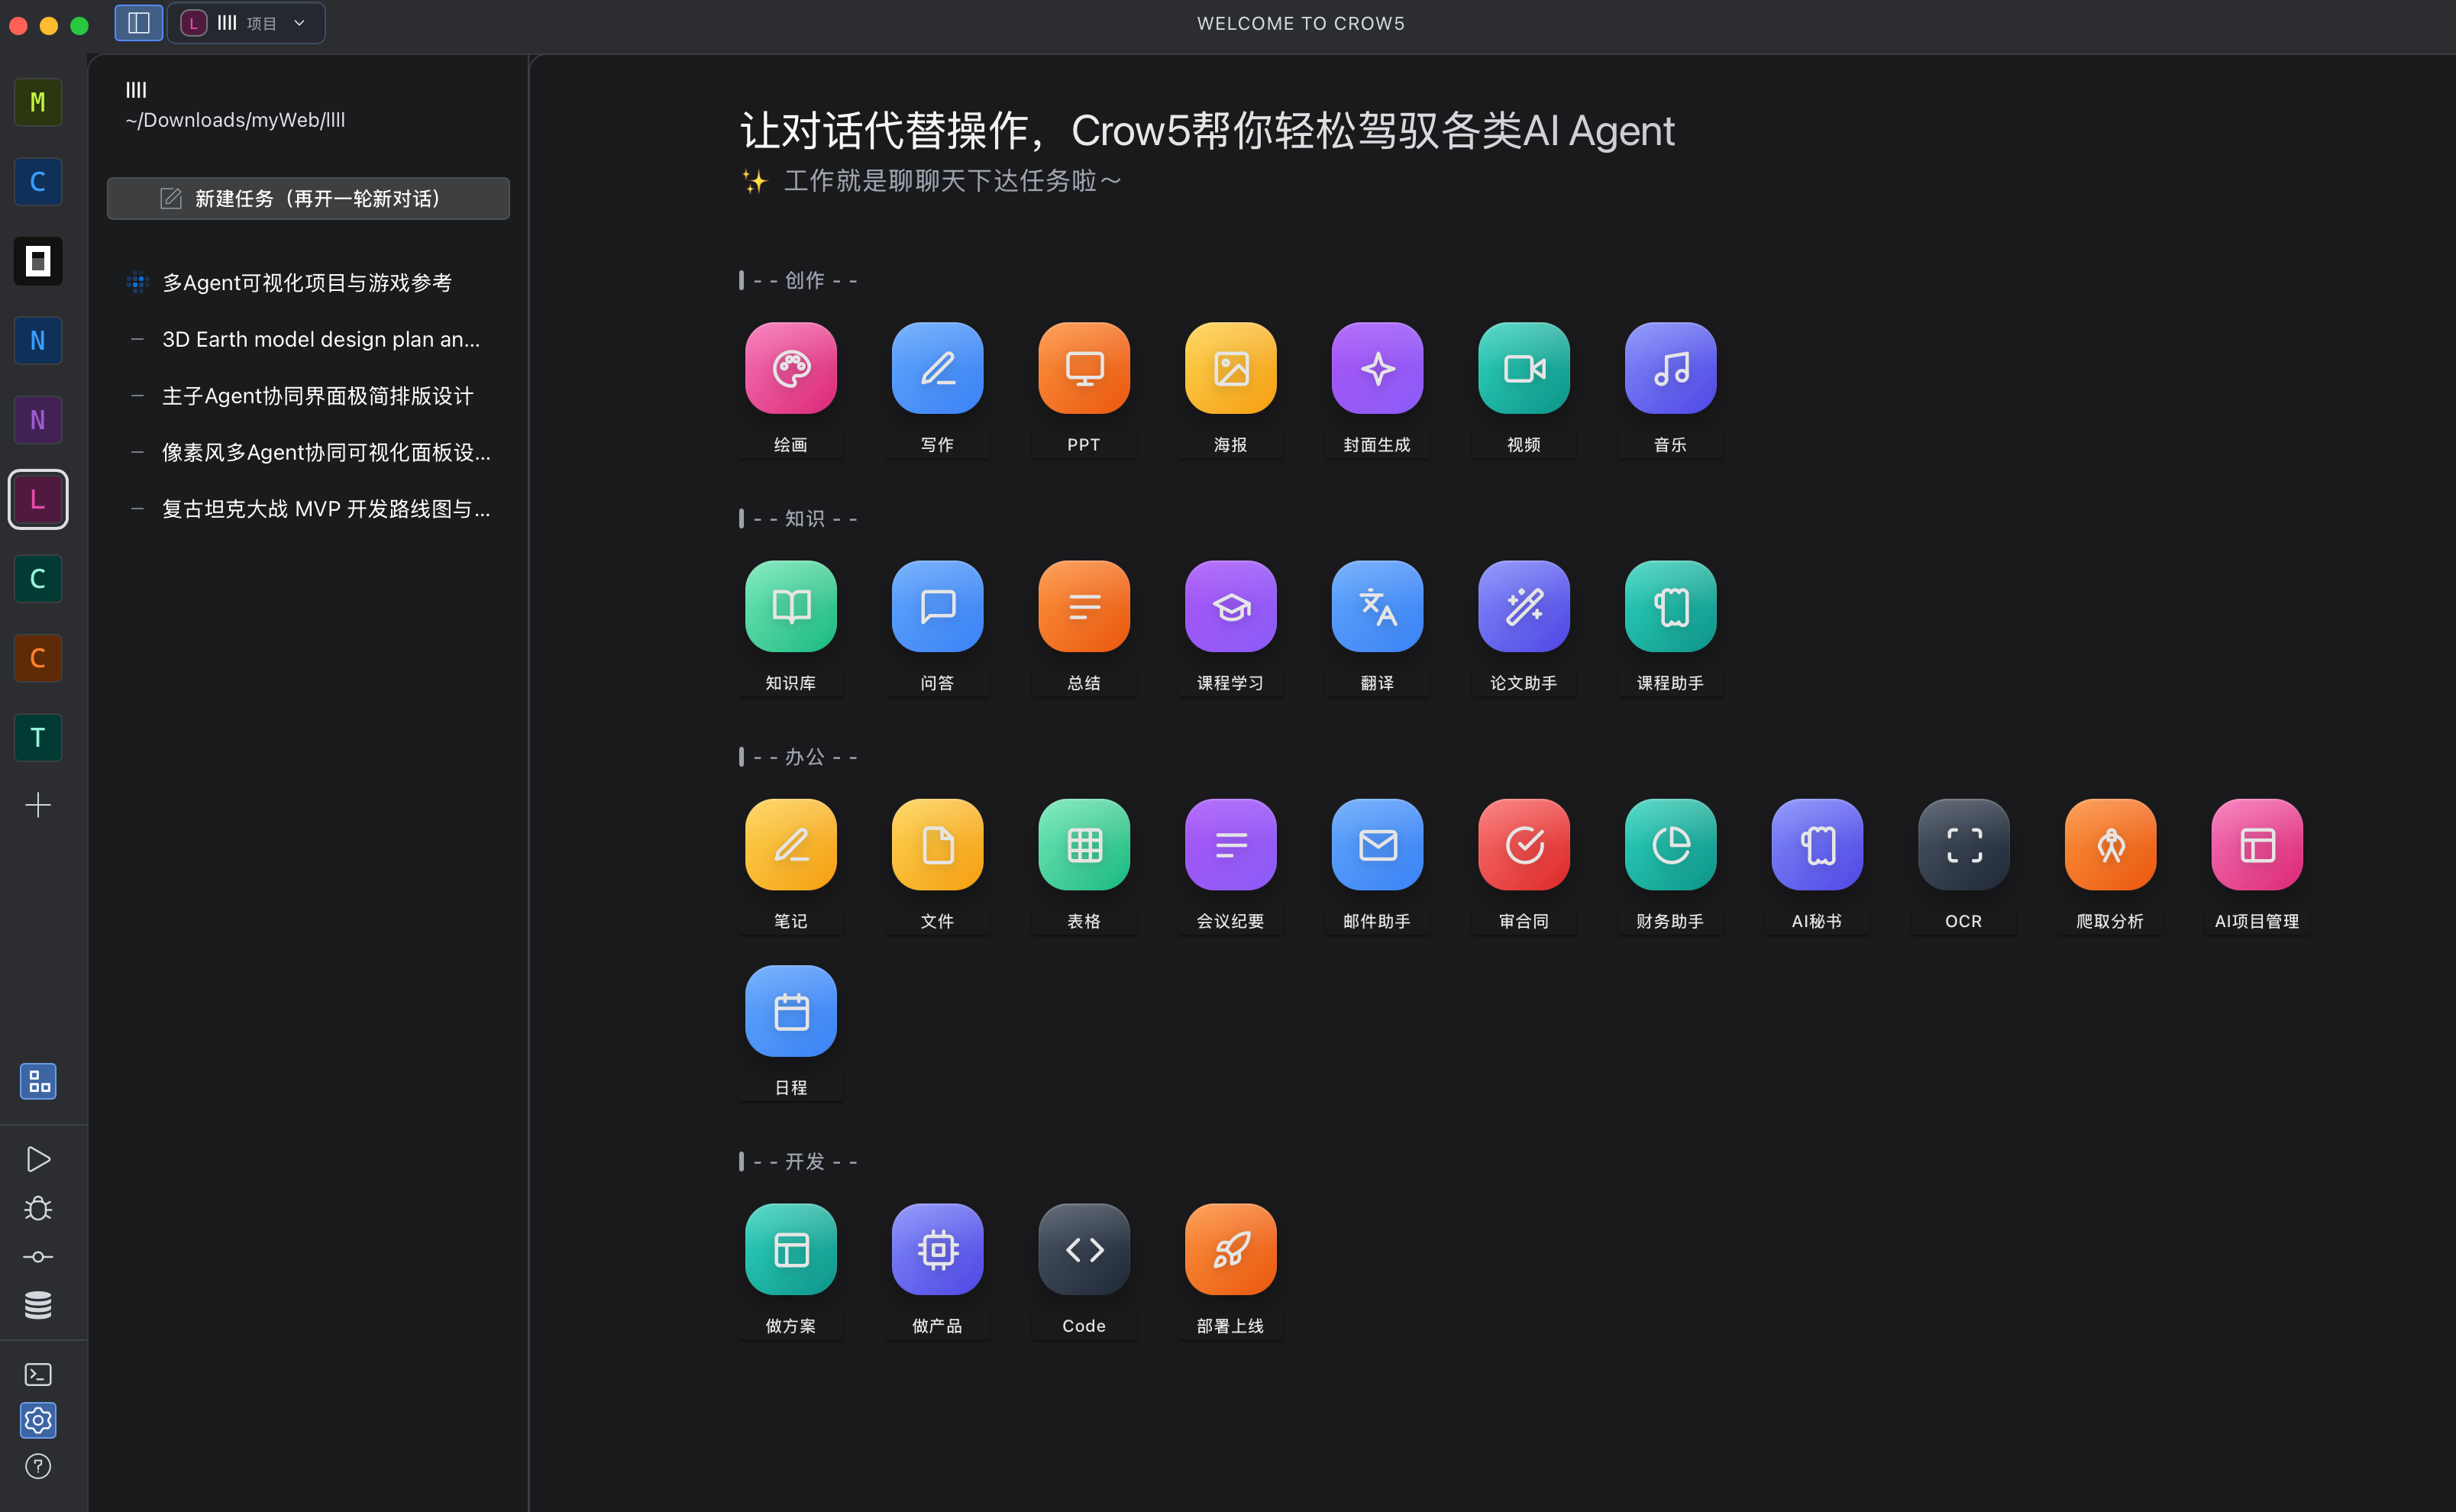The image size is (2456, 1512).
Task: Open the 爬取分析 crawl analysis agent
Action: pos(2110,844)
